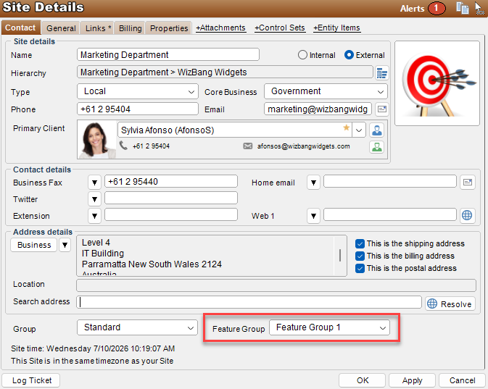
Task: Click Sylvia Afonso's profile photo
Action: [96, 140]
